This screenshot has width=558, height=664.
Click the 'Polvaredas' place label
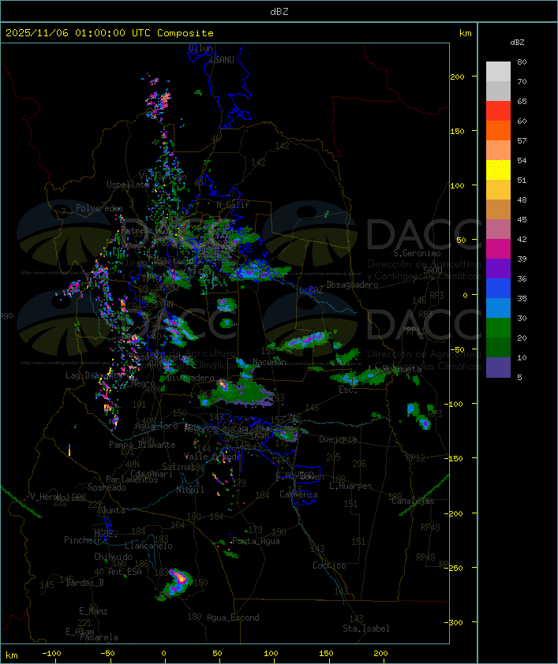click(x=99, y=208)
